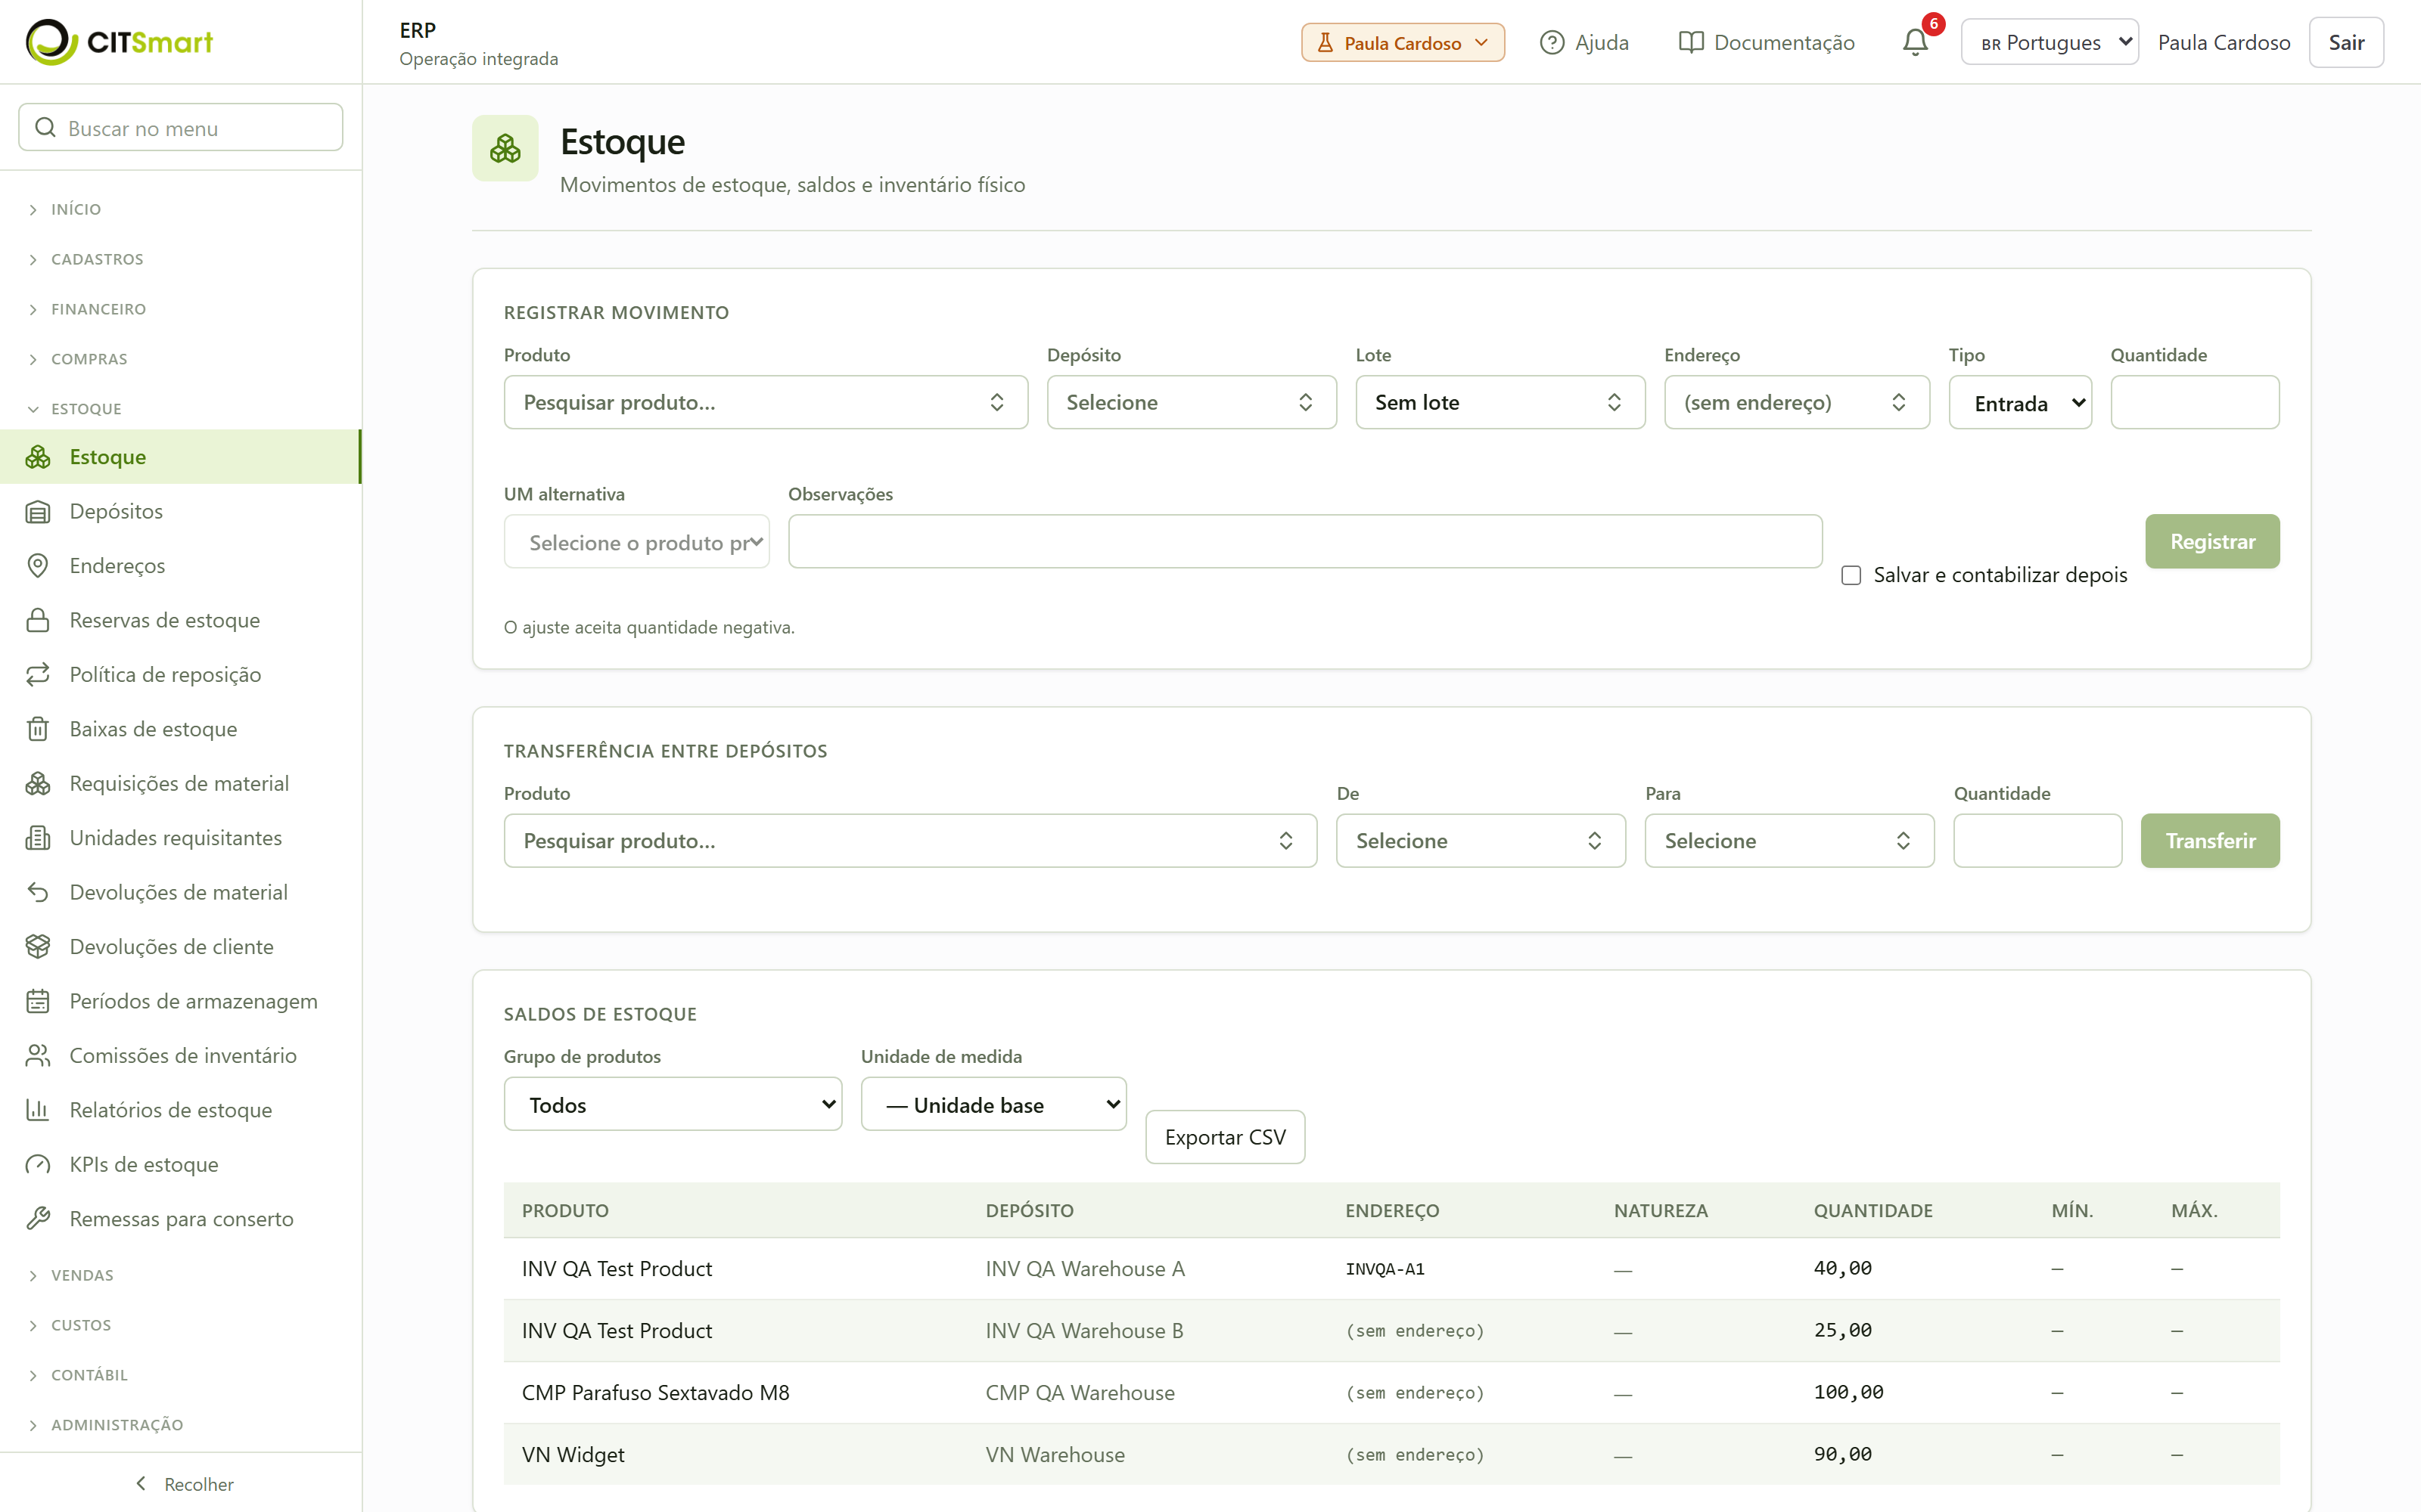
Task: Click the notification bell icon
Action: [x=1915, y=42]
